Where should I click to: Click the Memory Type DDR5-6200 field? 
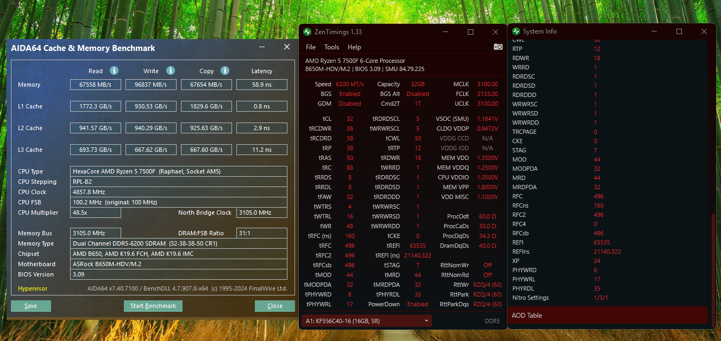(179, 243)
